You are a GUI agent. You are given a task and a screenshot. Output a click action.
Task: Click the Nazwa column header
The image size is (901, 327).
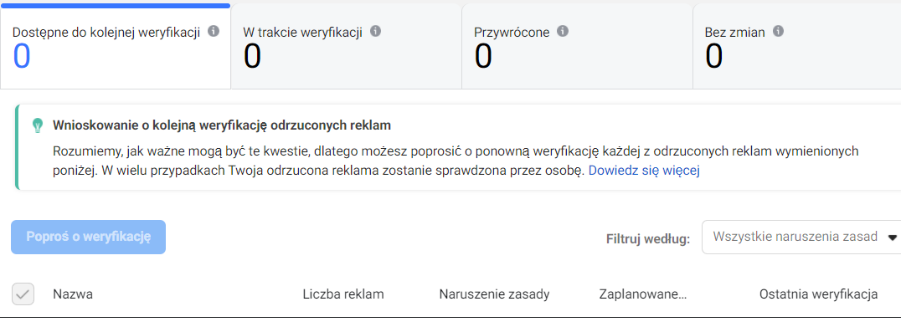[73, 294]
